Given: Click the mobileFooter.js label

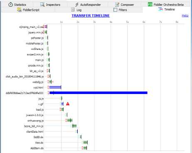Looking at the screenshot, I should [34, 43].
